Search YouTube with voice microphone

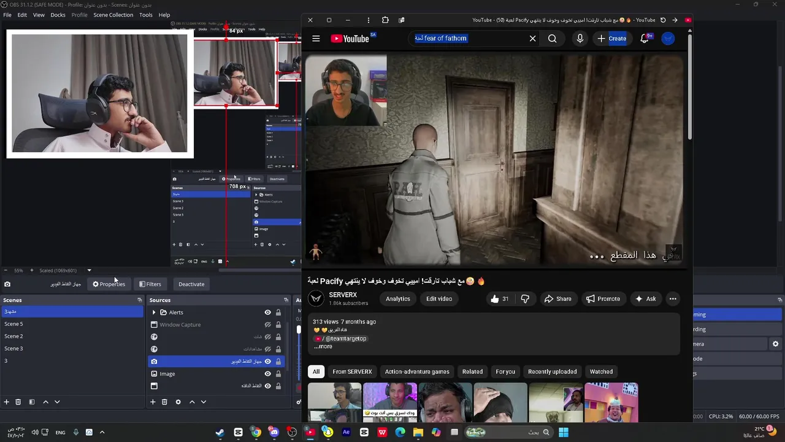click(x=580, y=39)
